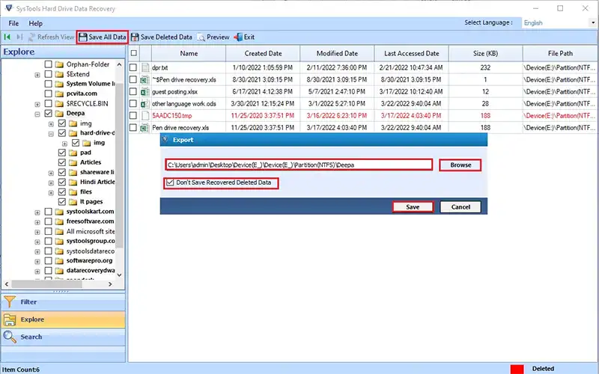Open the File menu
Viewport: 599px width, 374px height.
13,23
